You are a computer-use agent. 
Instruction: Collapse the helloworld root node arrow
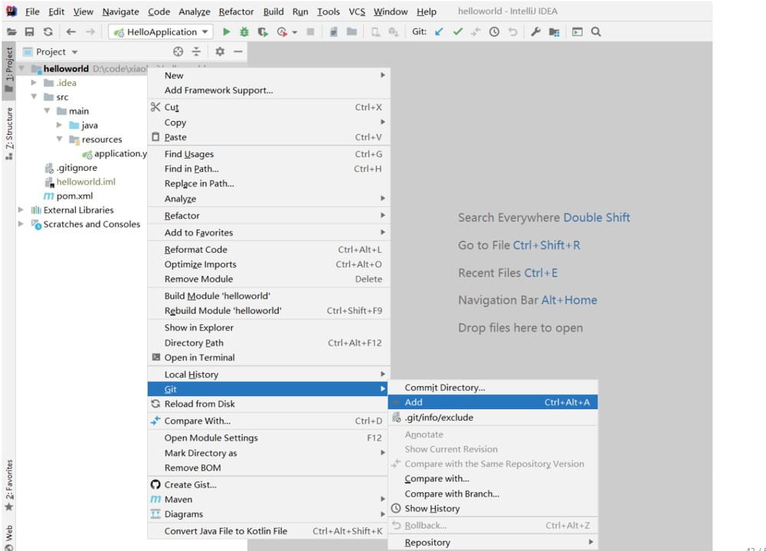click(x=21, y=68)
